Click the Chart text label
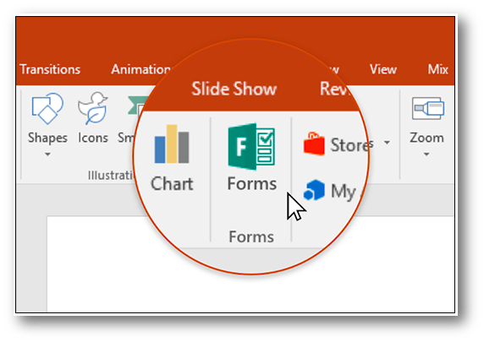The height and width of the screenshot is (342, 484). click(x=172, y=184)
